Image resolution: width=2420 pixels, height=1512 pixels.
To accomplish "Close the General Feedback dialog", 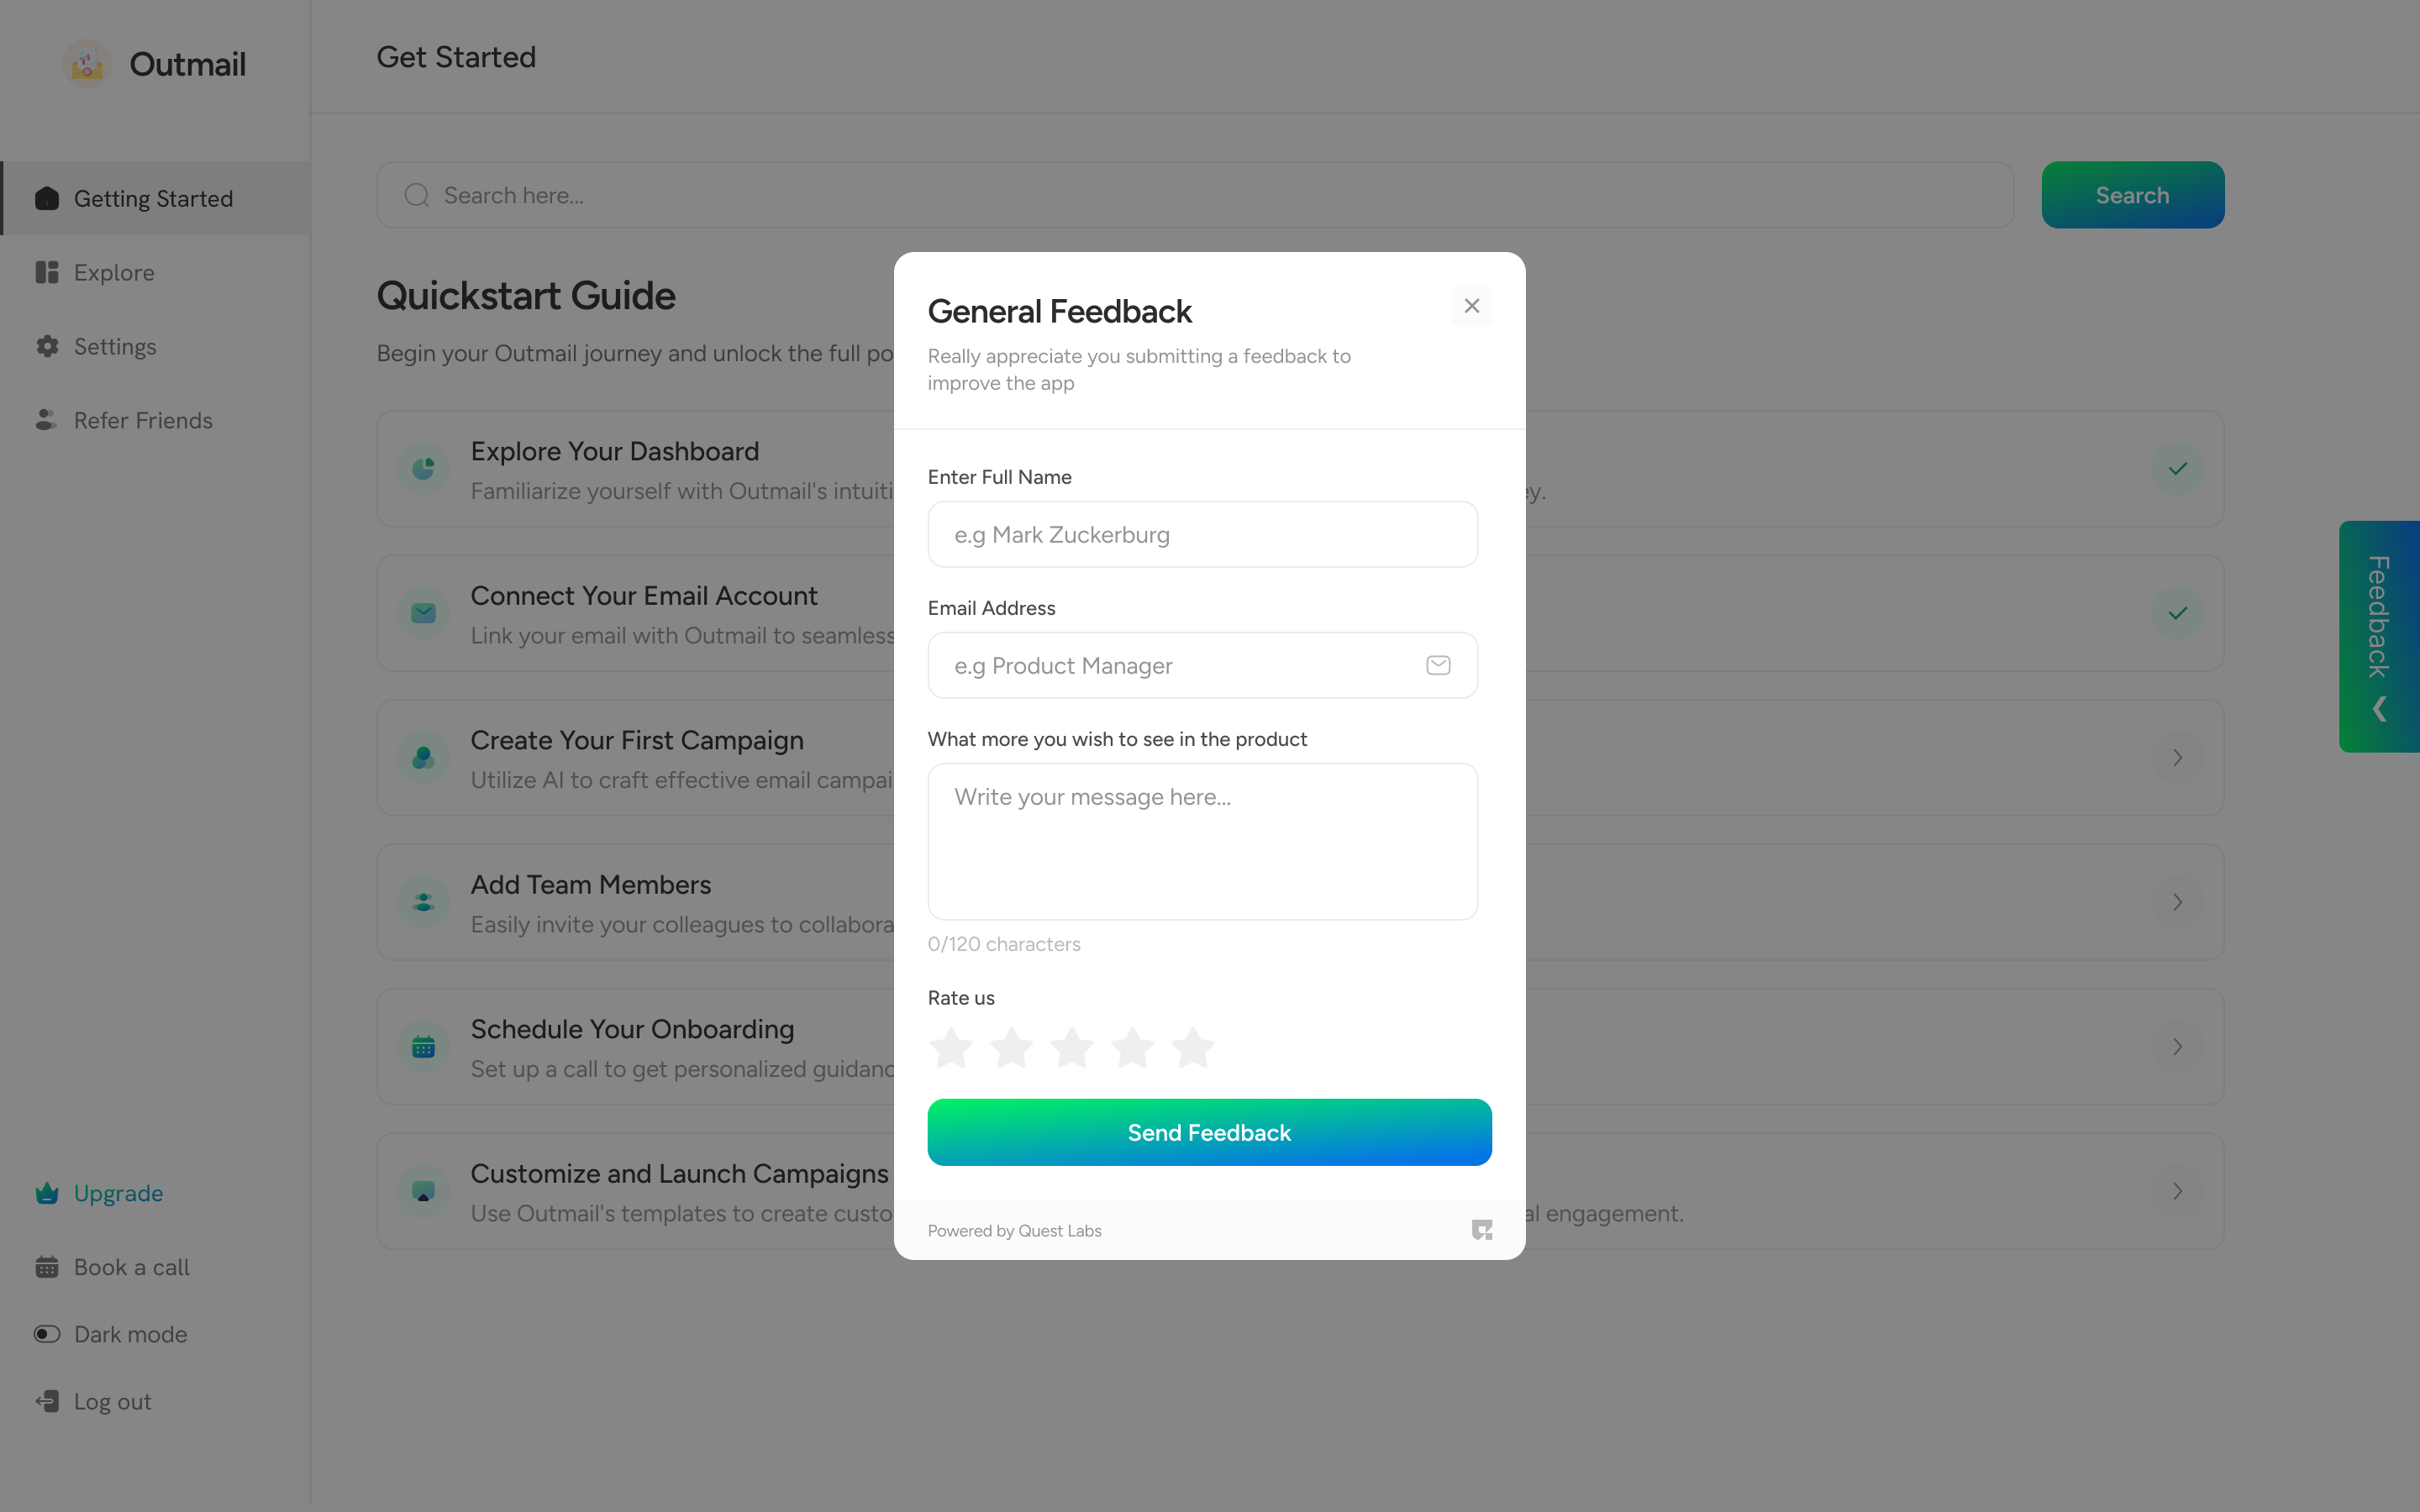I will (1471, 306).
